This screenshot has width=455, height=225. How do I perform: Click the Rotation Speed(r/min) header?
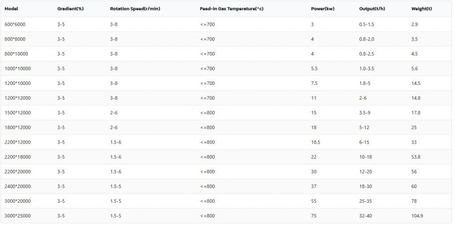point(135,9)
